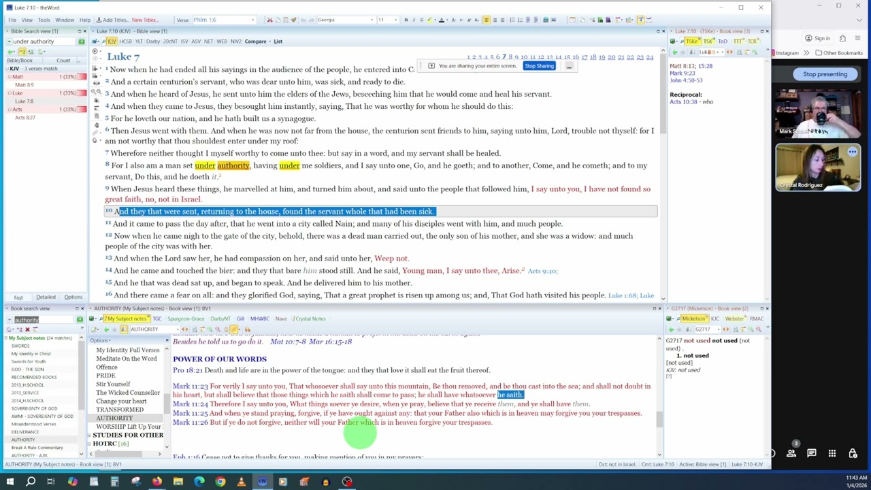Screen dimensions: 871x490
Task: Select DELIVERANCE in Book search results
Action: point(25,431)
